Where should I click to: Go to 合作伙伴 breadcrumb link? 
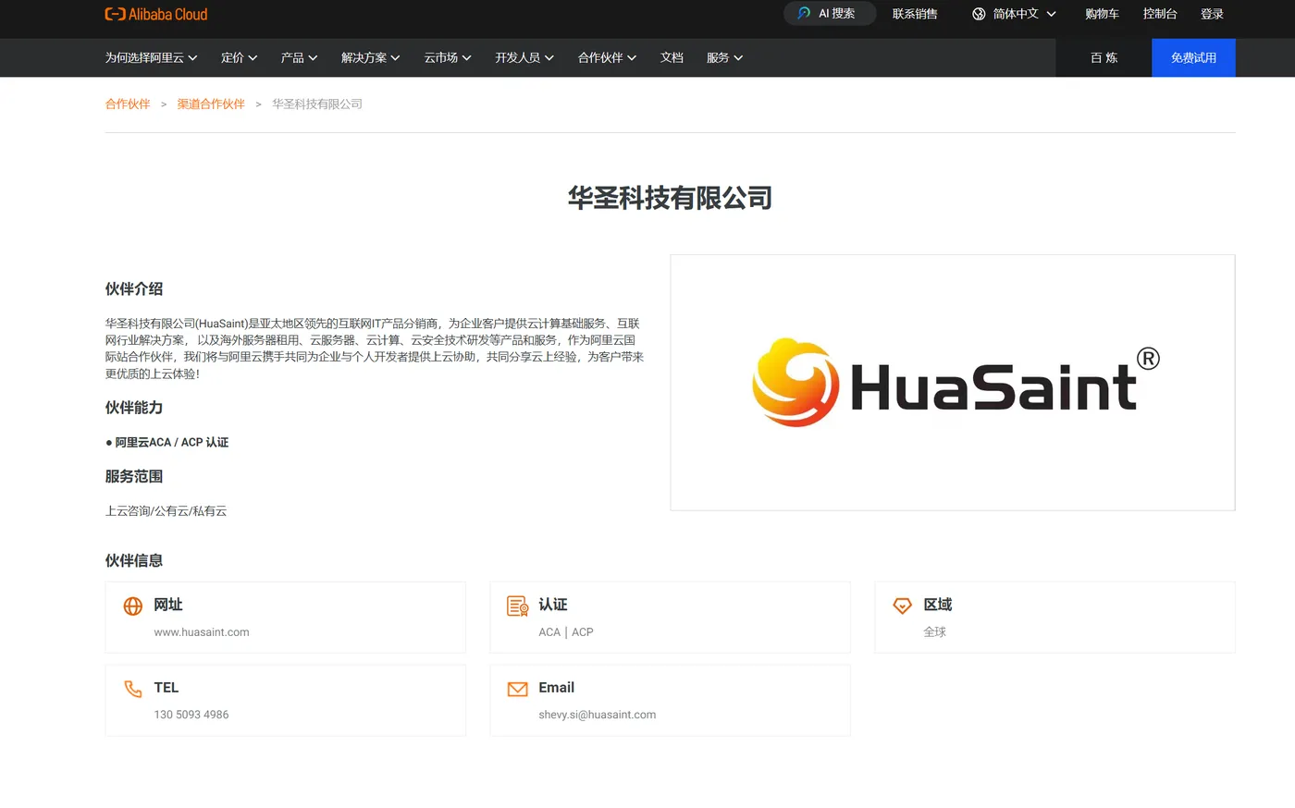(x=128, y=104)
